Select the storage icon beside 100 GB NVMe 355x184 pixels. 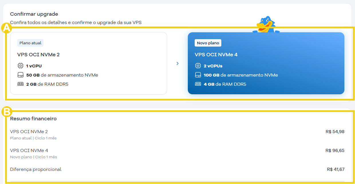pos(198,75)
